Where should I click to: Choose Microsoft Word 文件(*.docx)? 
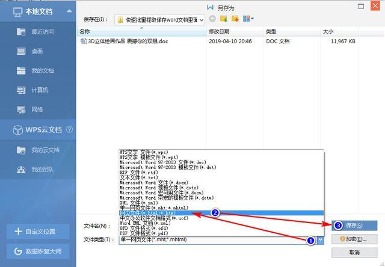pos(221,183)
